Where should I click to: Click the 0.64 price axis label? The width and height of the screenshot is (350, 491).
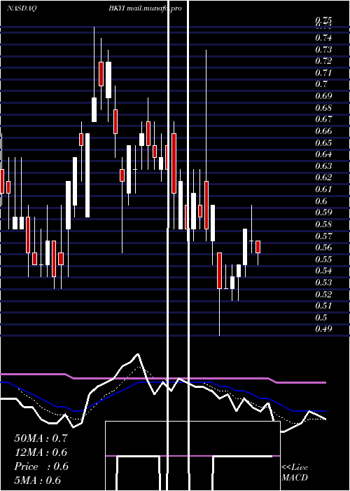(x=323, y=154)
